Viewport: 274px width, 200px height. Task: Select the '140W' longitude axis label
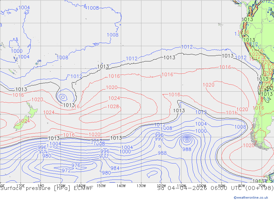tap(121, 186)
